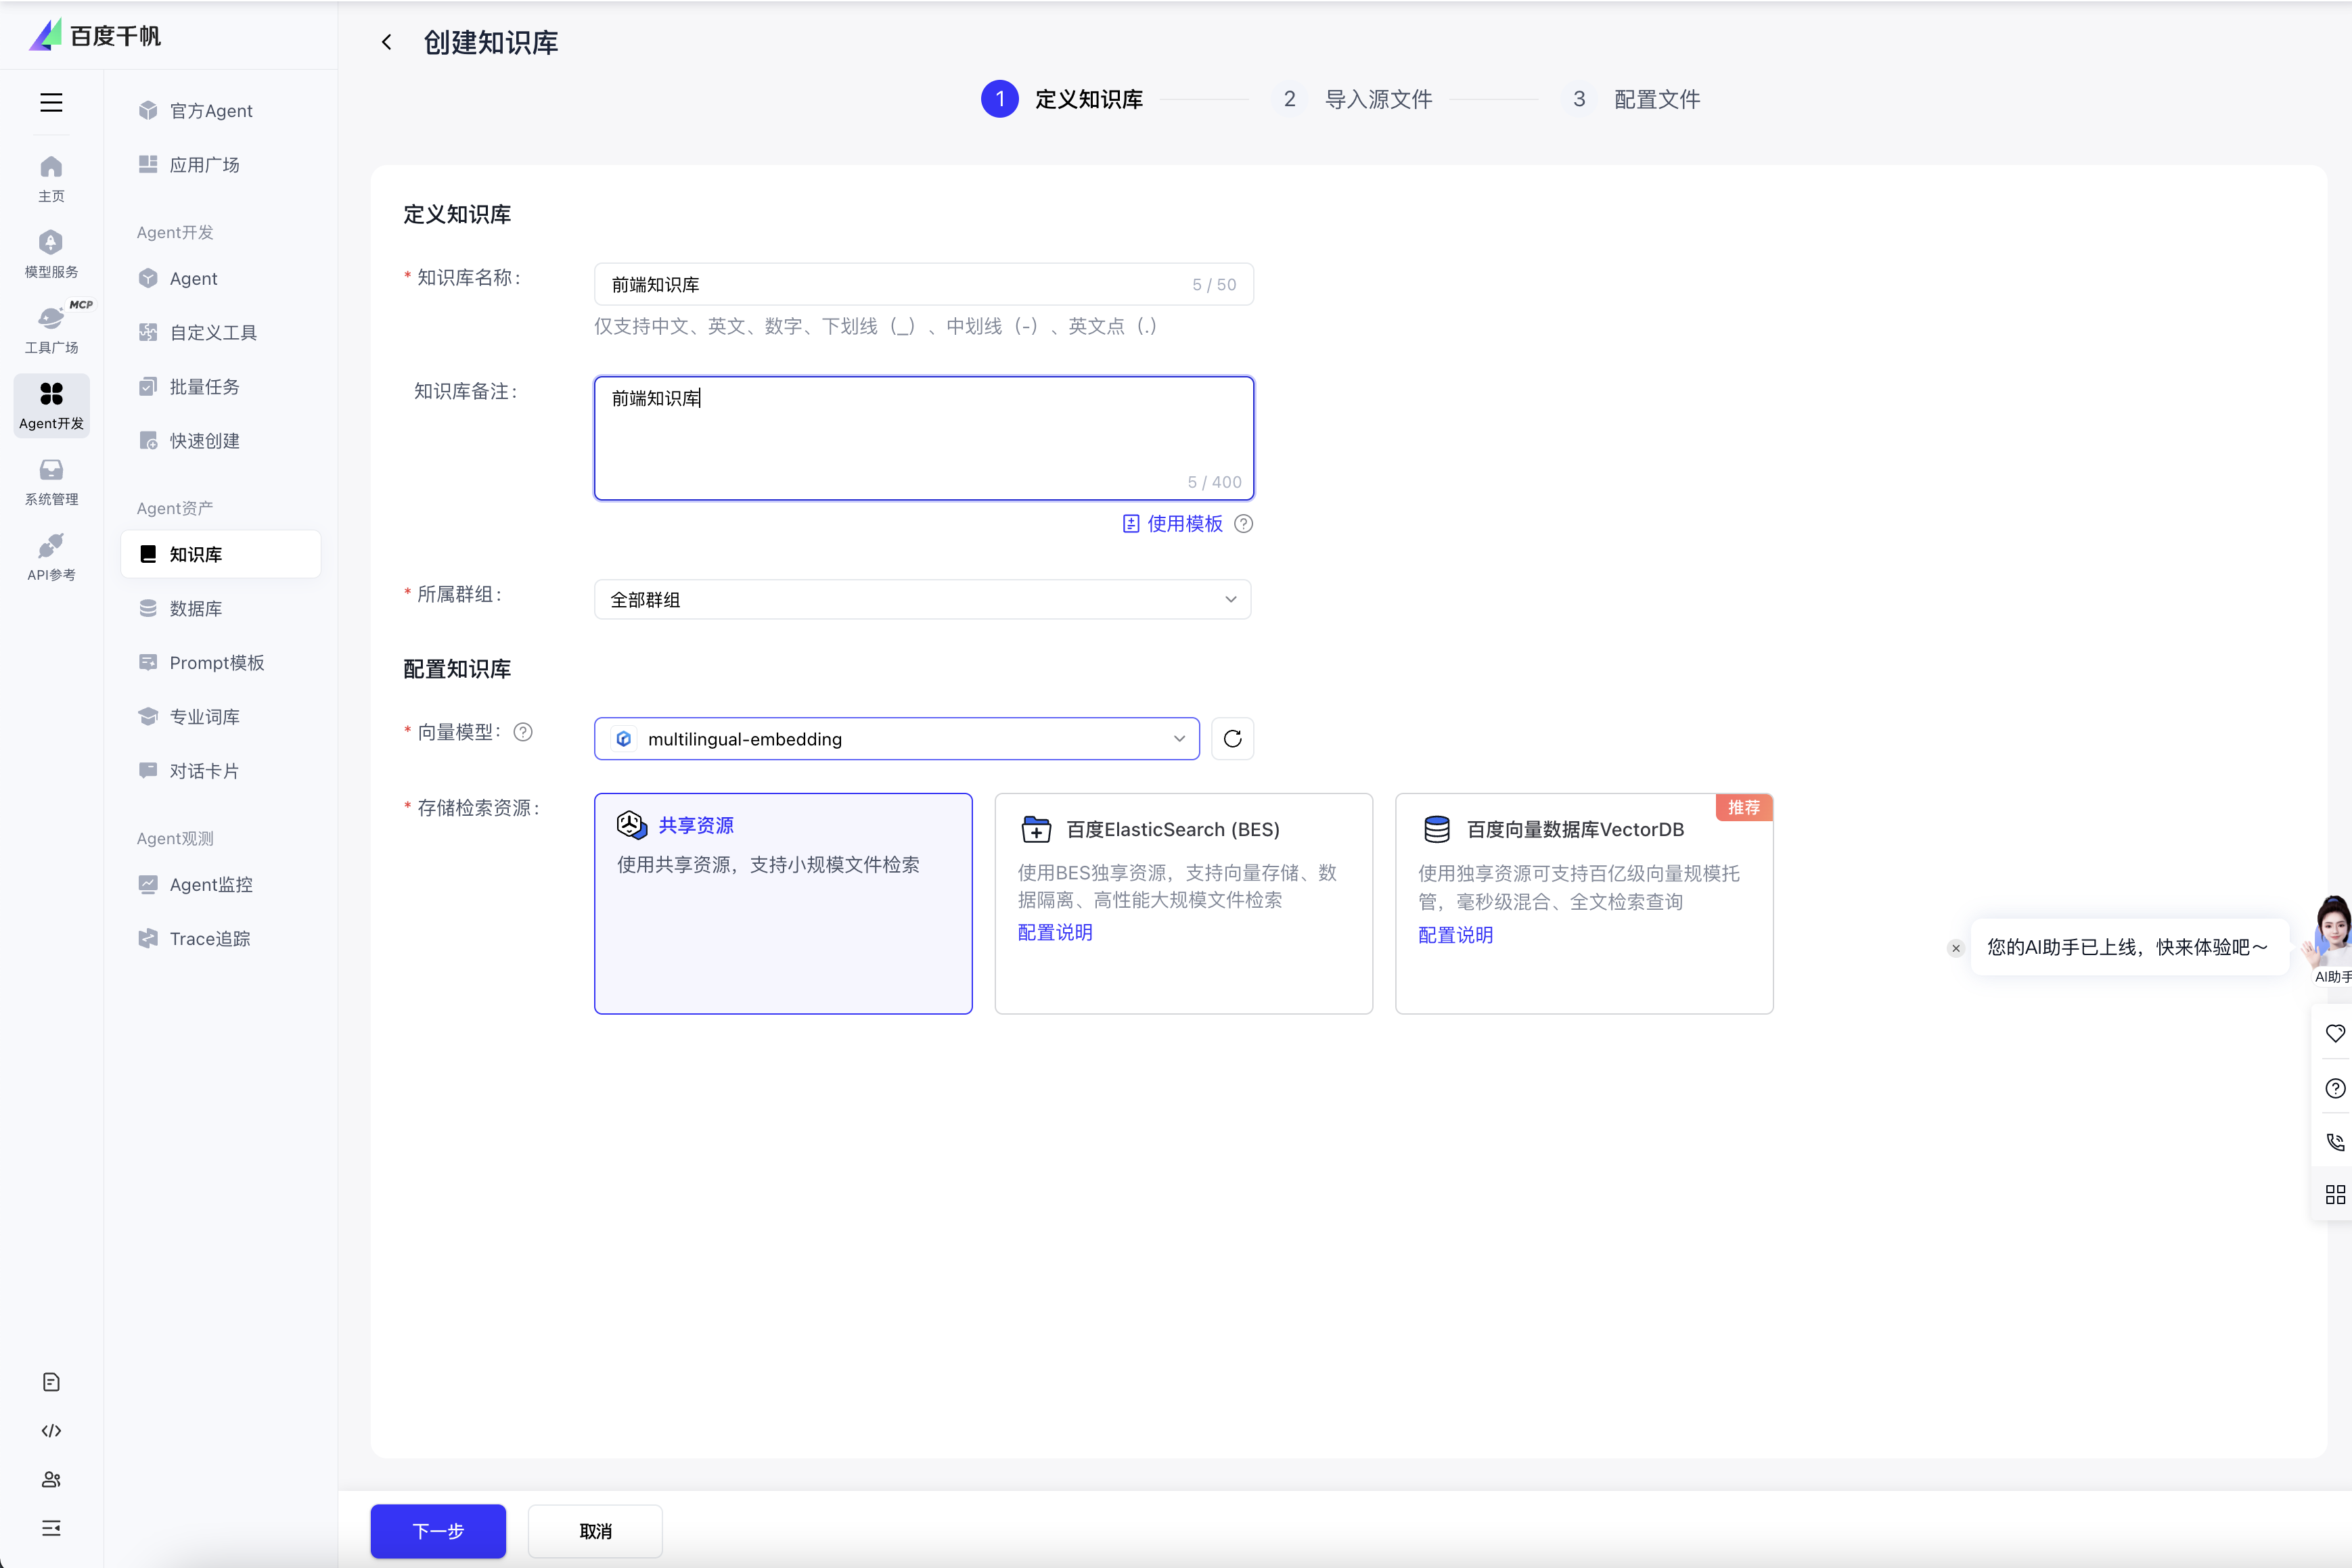Open the 数据库 menu item in the sidebar
2352x1568 pixels.
coord(196,608)
